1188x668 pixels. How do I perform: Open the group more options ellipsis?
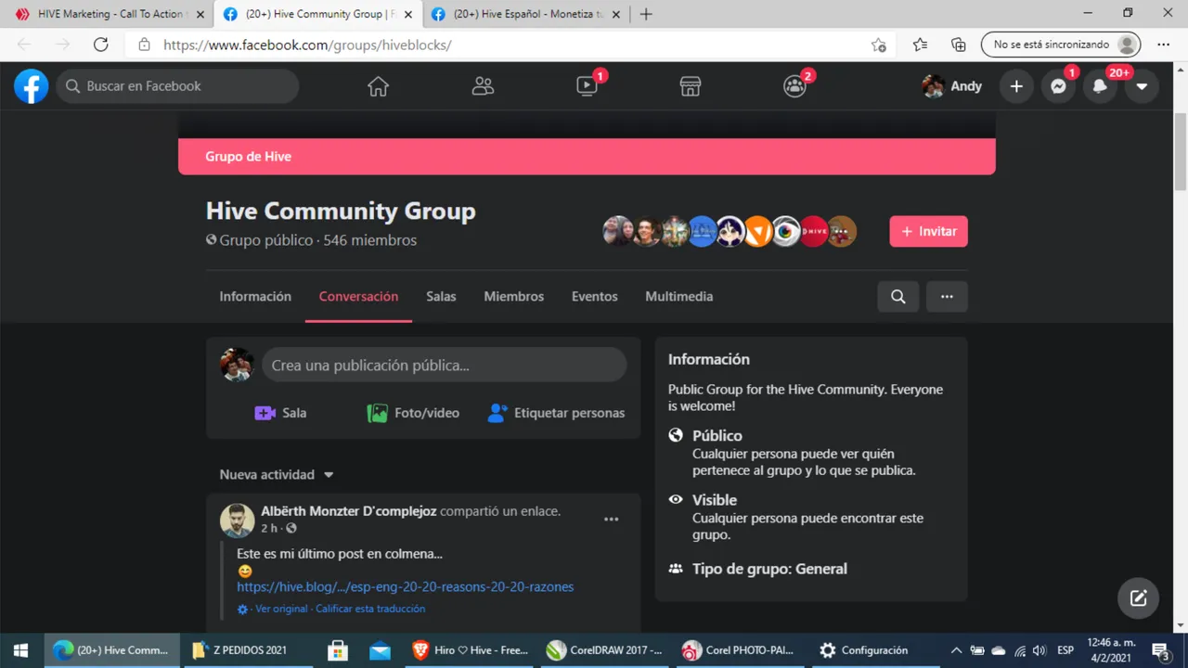click(947, 297)
